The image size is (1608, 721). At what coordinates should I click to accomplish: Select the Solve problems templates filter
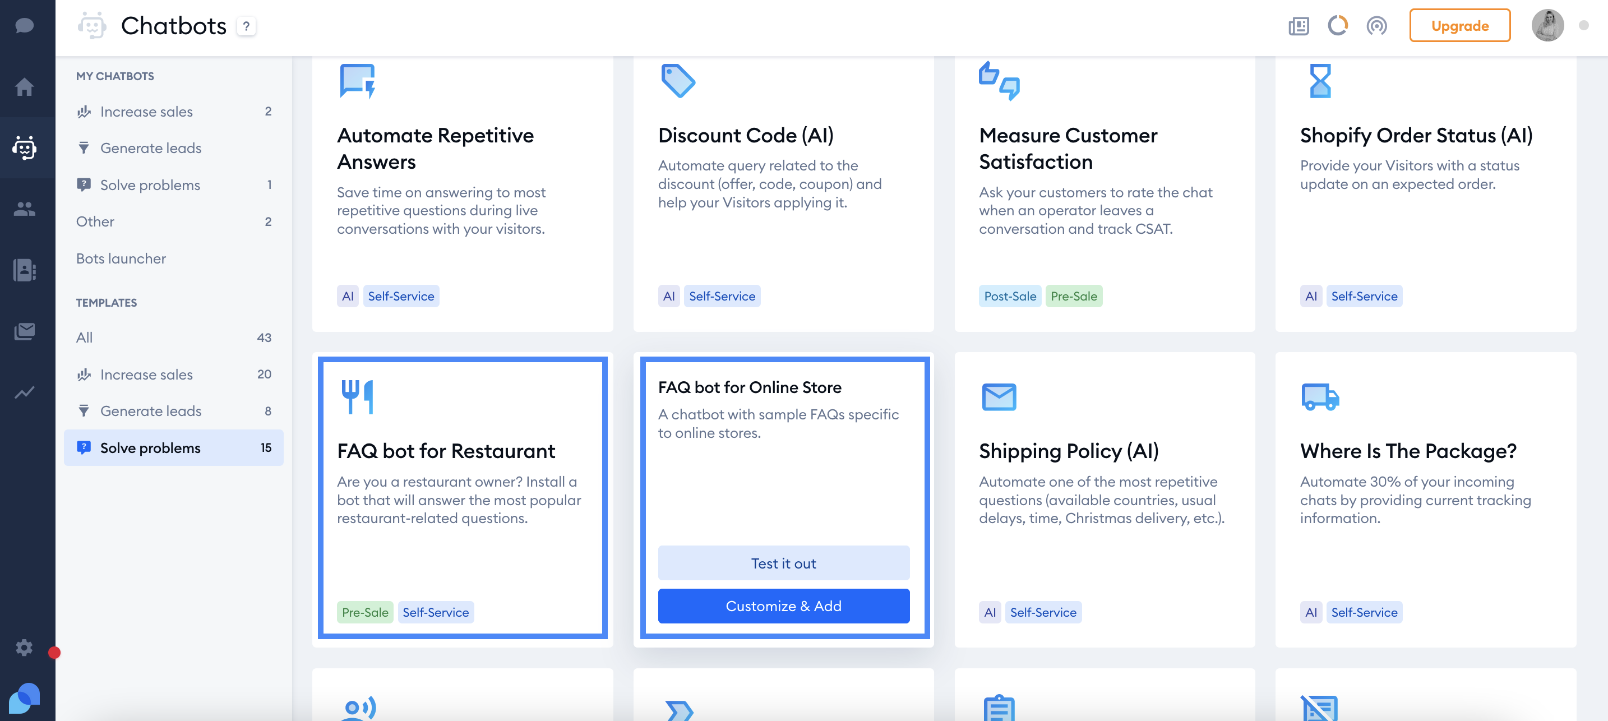pyautogui.click(x=174, y=447)
